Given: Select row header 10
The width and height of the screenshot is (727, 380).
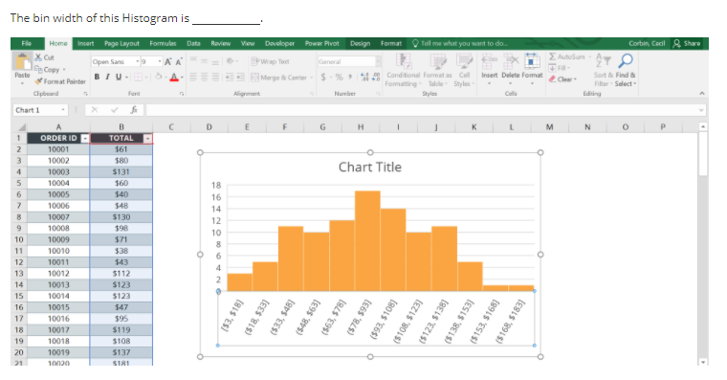Looking at the screenshot, I should (19, 239).
